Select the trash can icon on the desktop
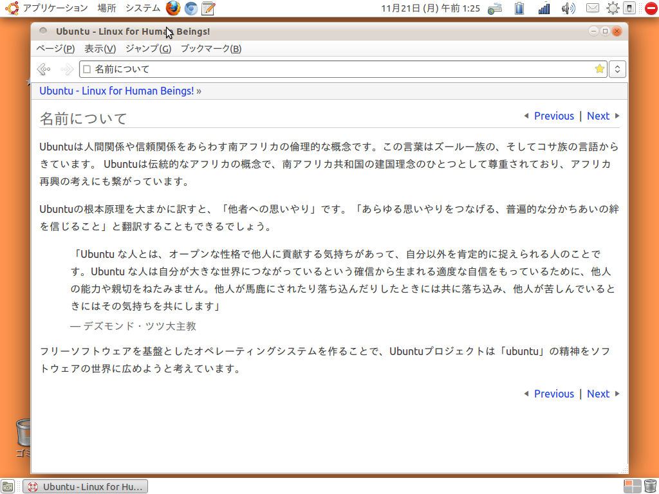This screenshot has width=659, height=494. point(24,433)
